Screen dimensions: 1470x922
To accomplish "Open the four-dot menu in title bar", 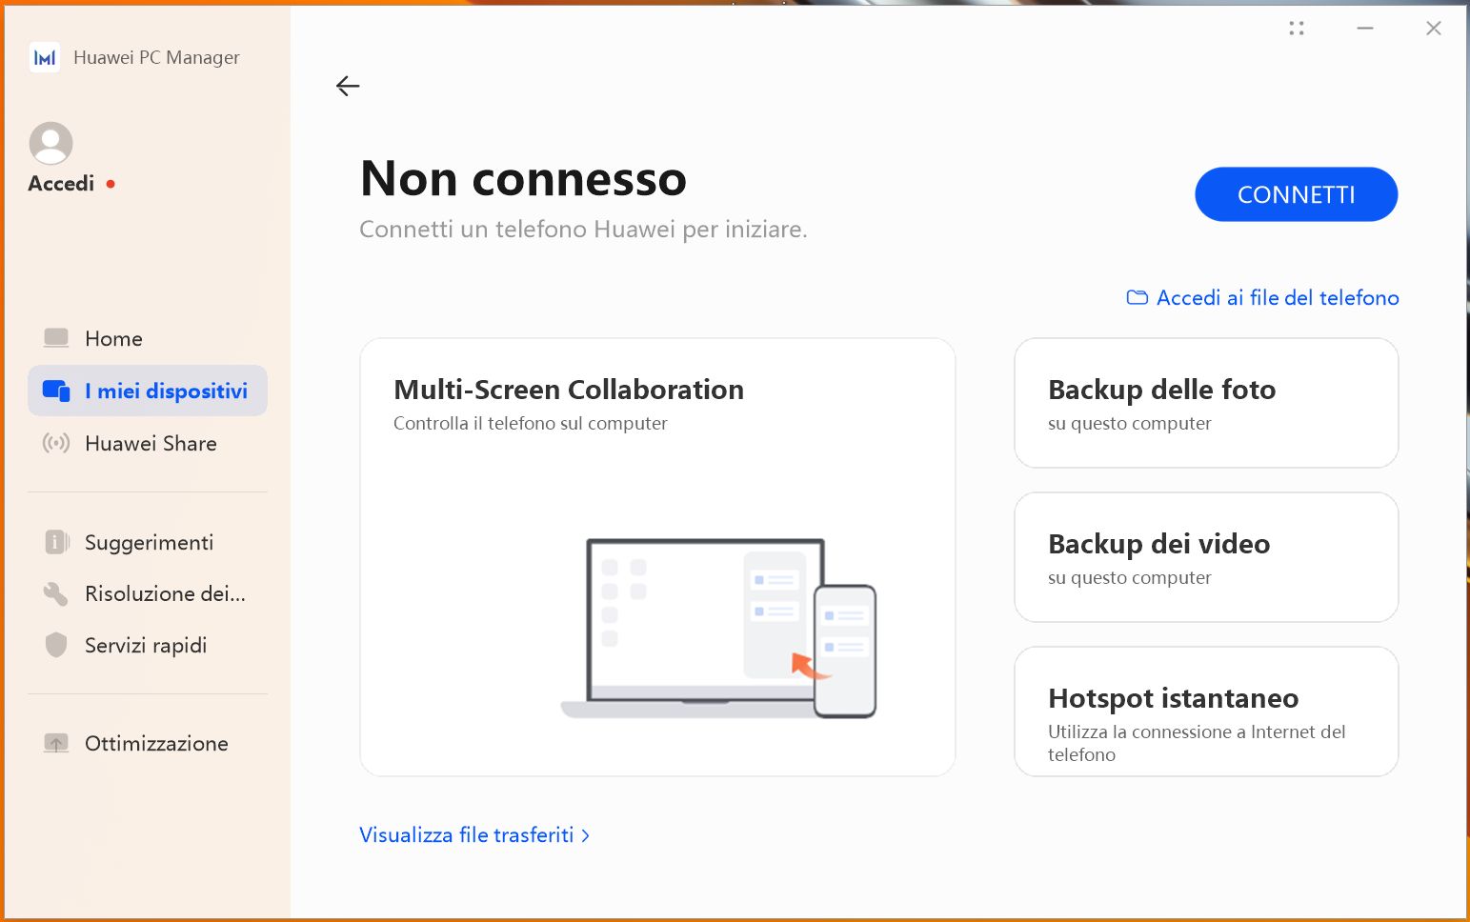I will [1296, 29].
